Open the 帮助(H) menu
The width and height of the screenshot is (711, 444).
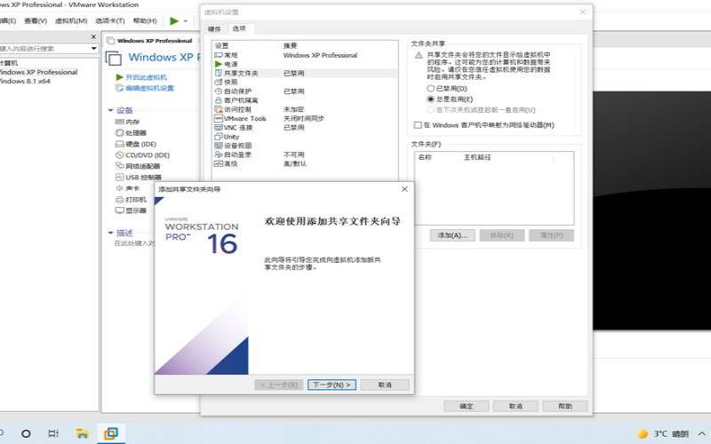[145, 20]
